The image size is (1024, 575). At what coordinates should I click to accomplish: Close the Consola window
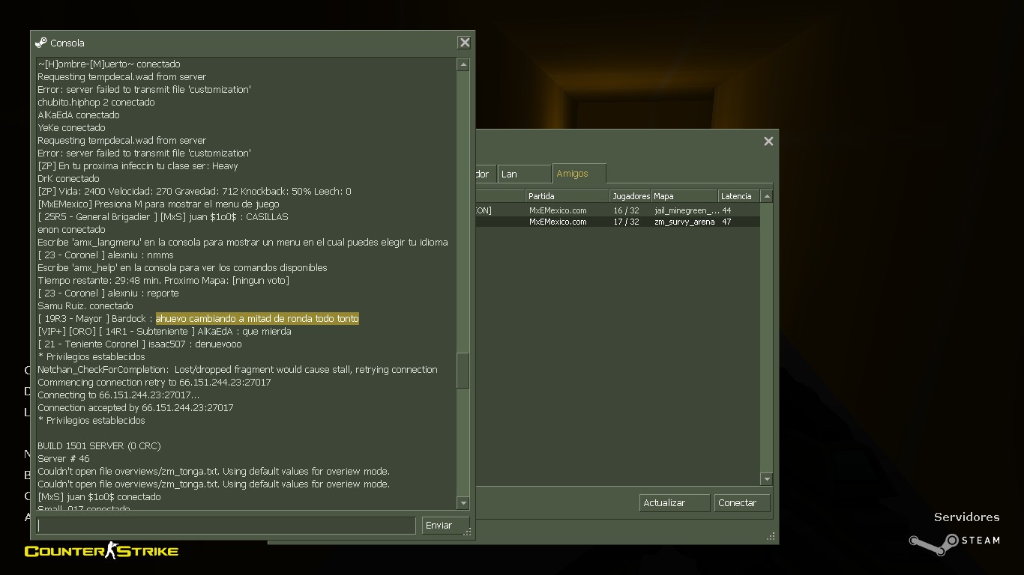(x=465, y=43)
